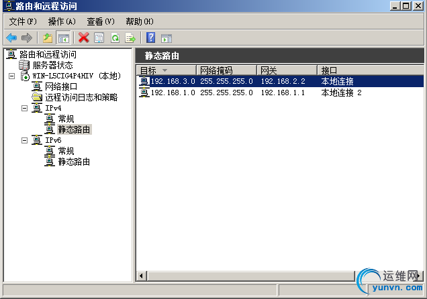
Task: Click the horizontal scrollbar left arrow
Action: coord(142,276)
